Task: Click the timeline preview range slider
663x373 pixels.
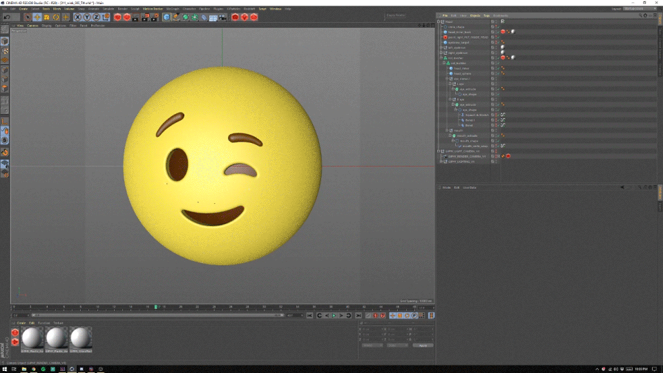Action: (157, 316)
